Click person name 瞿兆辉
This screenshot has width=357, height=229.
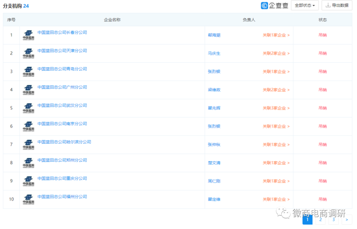214,108
